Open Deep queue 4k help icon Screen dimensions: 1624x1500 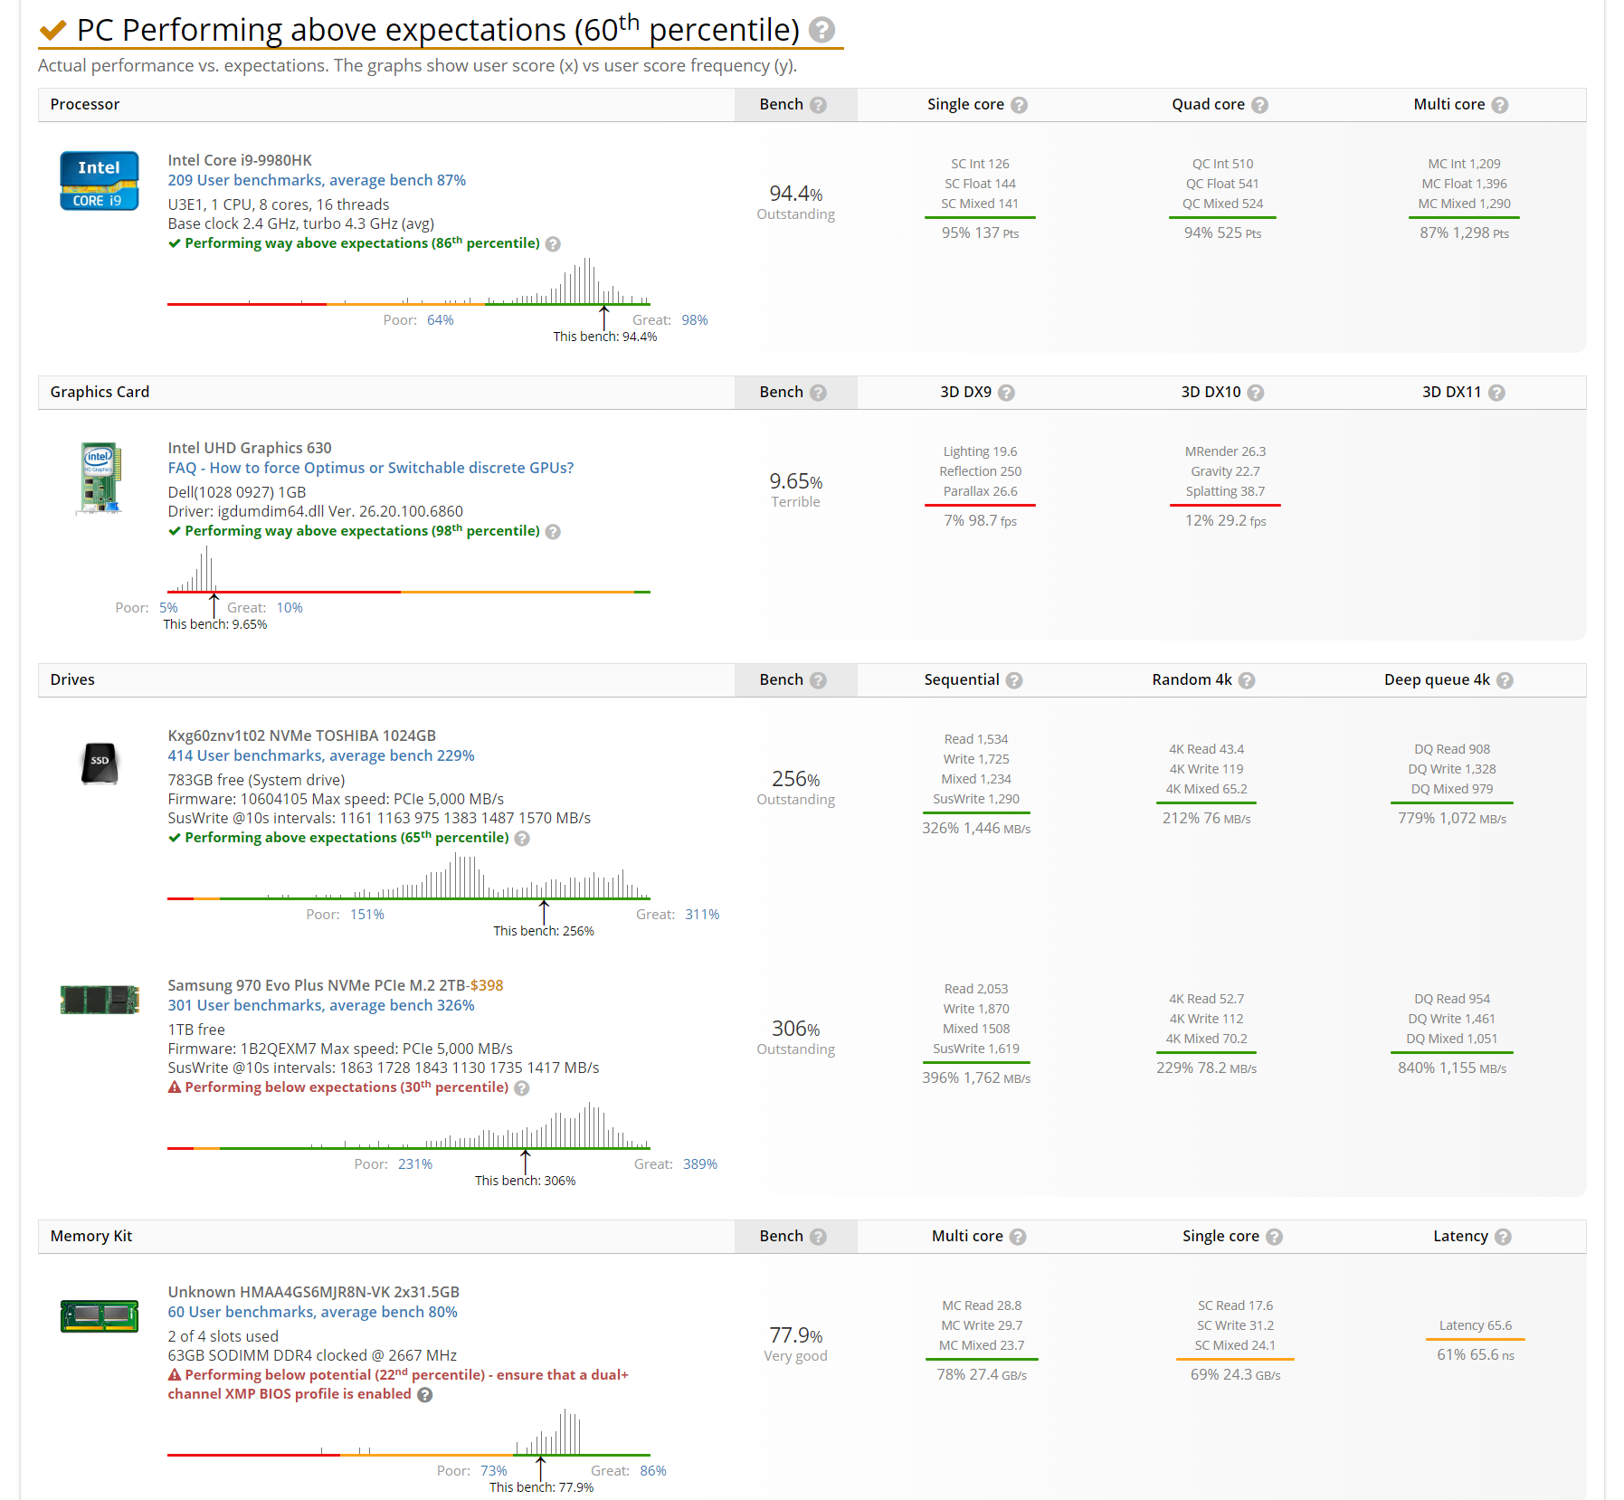click(x=1505, y=680)
